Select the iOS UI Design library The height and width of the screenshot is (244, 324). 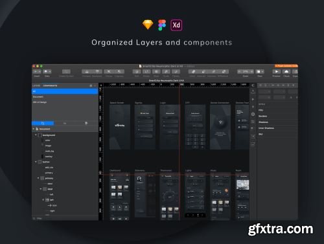(65, 102)
